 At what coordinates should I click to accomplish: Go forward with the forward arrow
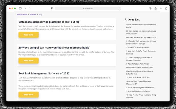(x=30, y=8)
